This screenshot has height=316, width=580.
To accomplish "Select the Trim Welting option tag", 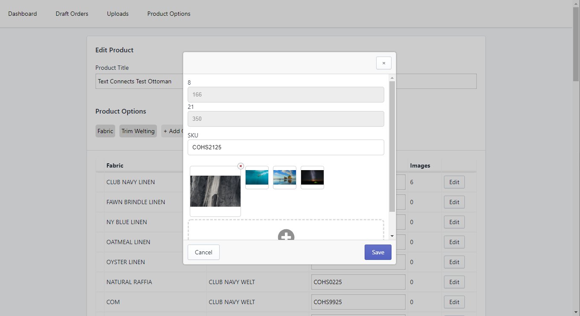I will point(138,131).
